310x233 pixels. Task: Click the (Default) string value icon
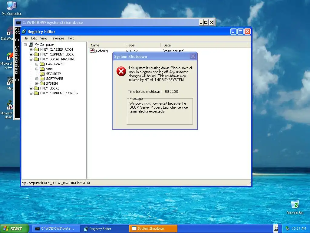pyautogui.click(x=92, y=51)
